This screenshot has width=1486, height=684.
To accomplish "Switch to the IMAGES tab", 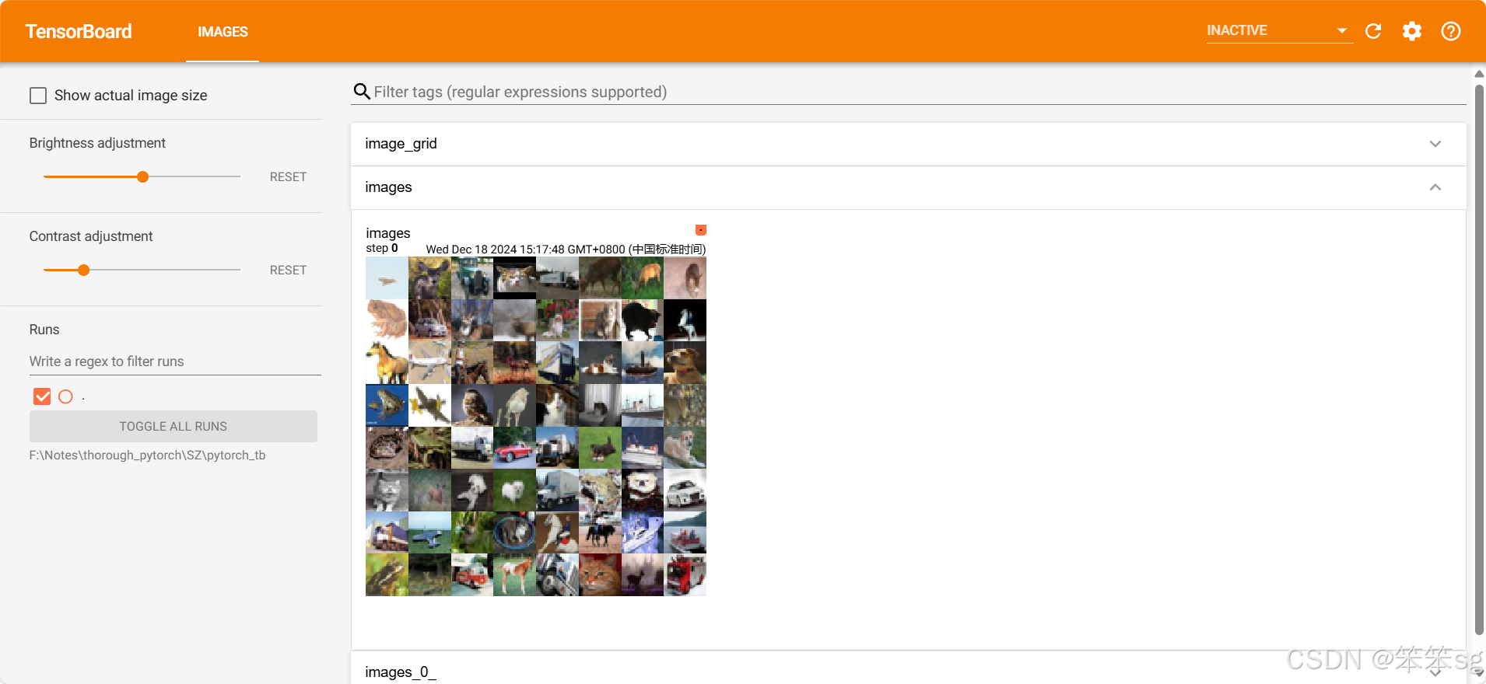I will click(x=223, y=31).
